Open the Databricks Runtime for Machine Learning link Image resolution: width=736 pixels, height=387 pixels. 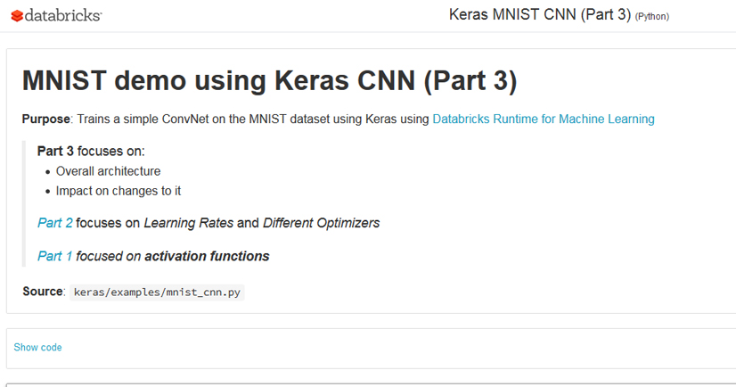click(x=543, y=119)
